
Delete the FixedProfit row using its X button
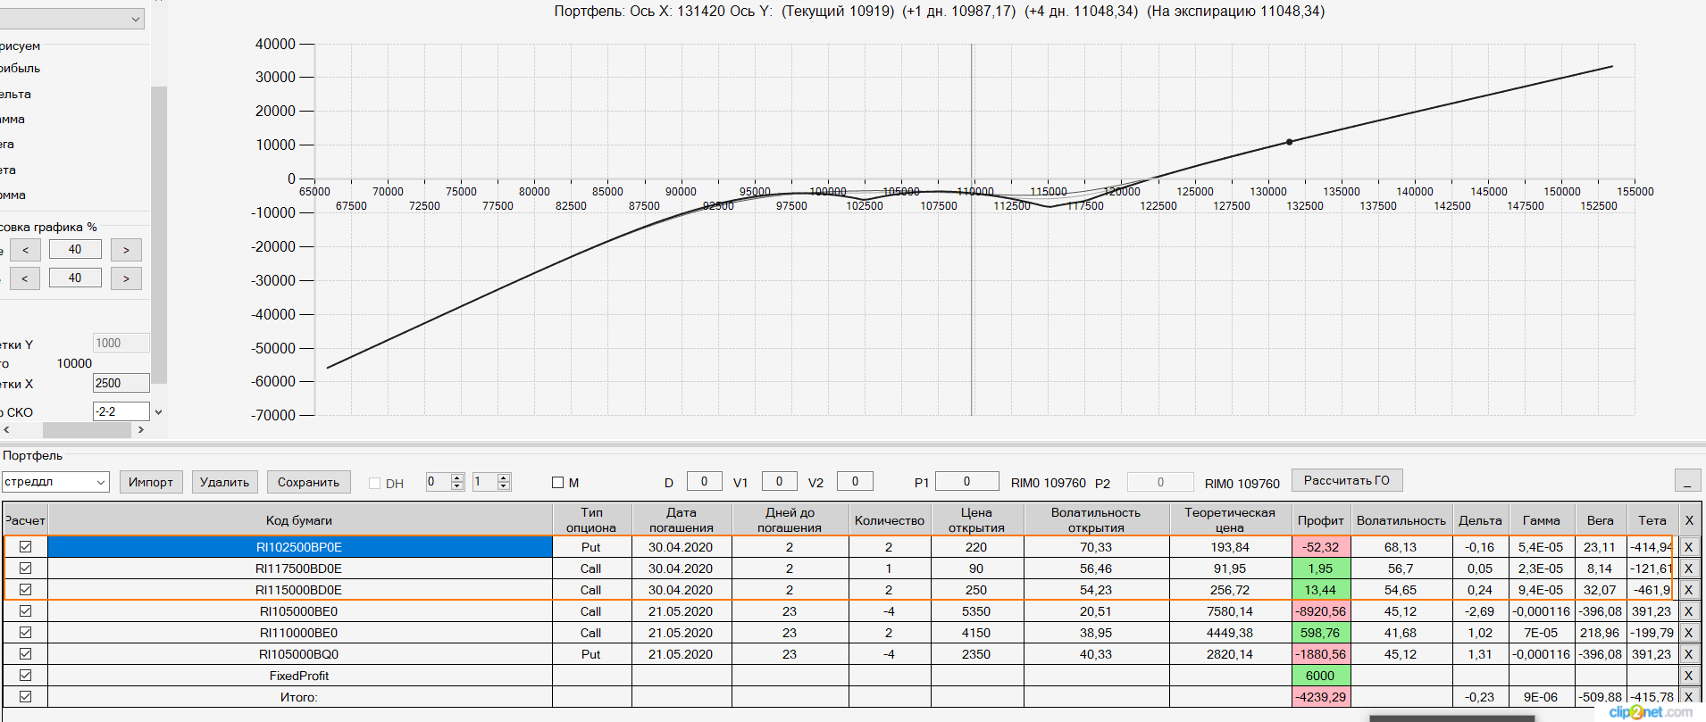click(x=1688, y=676)
